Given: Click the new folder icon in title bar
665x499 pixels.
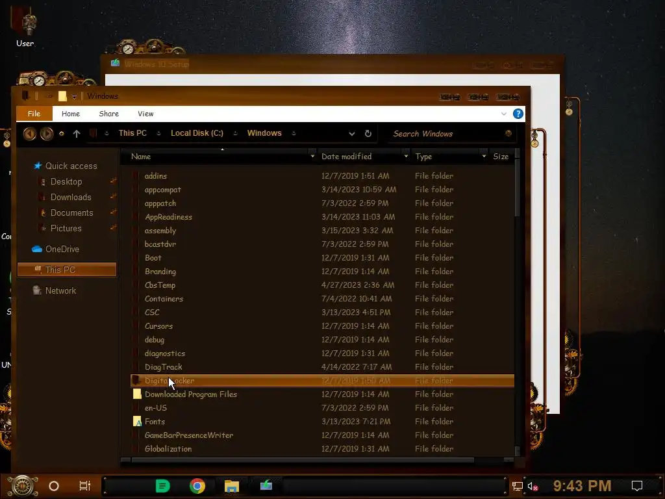Looking at the screenshot, I should click(x=62, y=96).
